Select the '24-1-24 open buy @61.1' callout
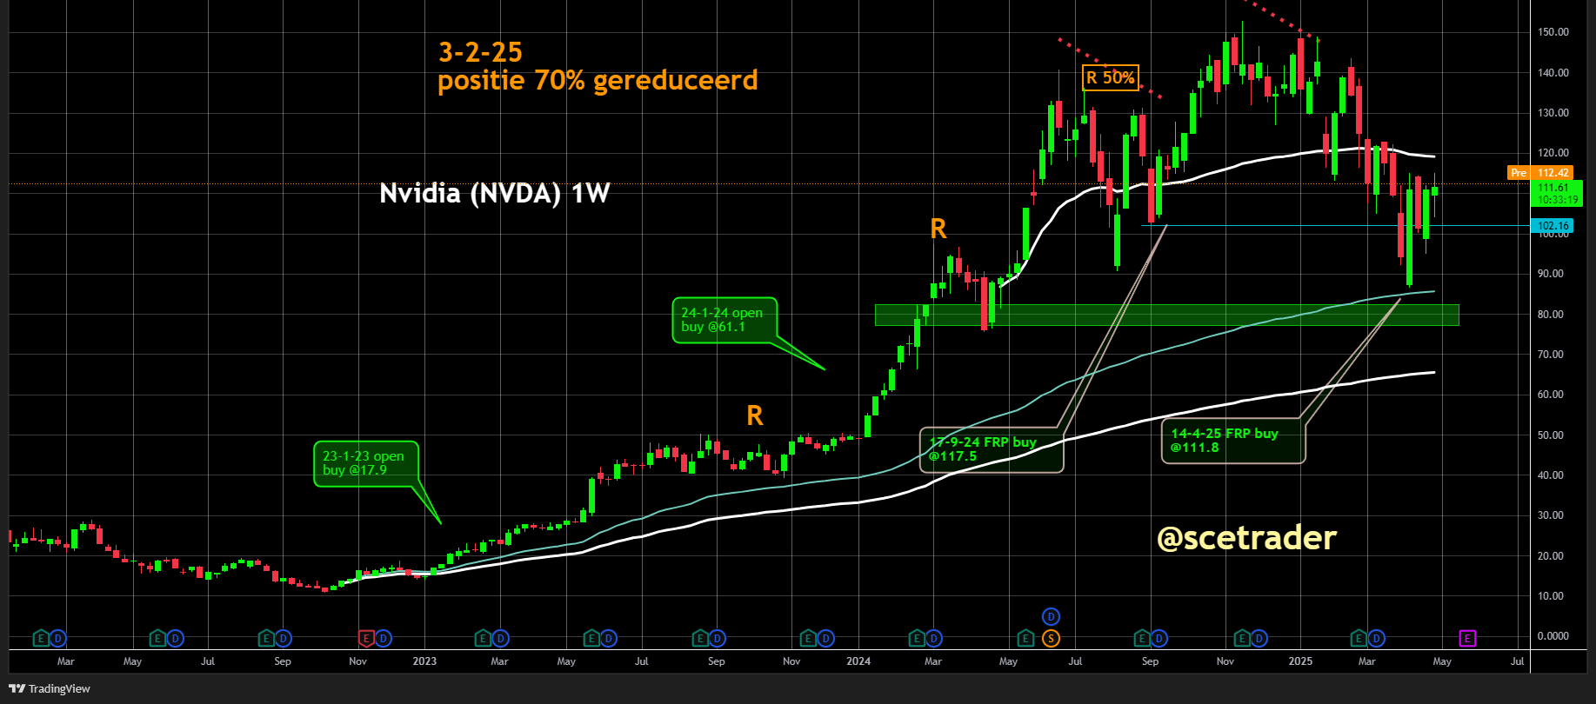 724,320
